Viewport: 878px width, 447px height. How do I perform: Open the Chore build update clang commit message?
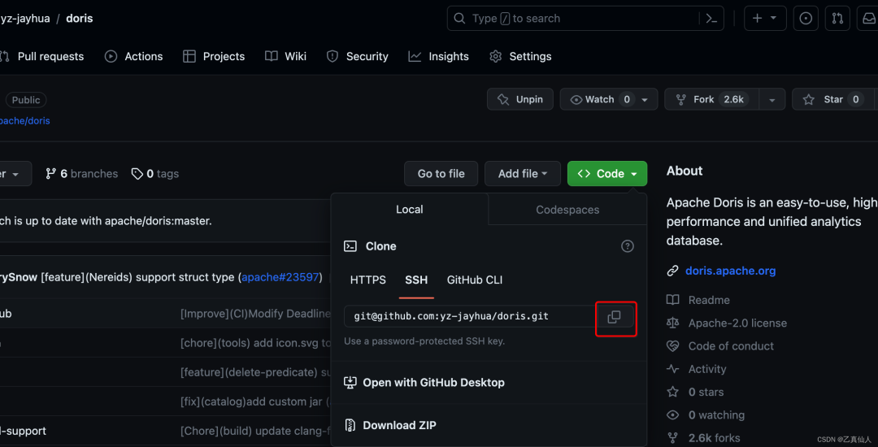pyautogui.click(x=255, y=432)
